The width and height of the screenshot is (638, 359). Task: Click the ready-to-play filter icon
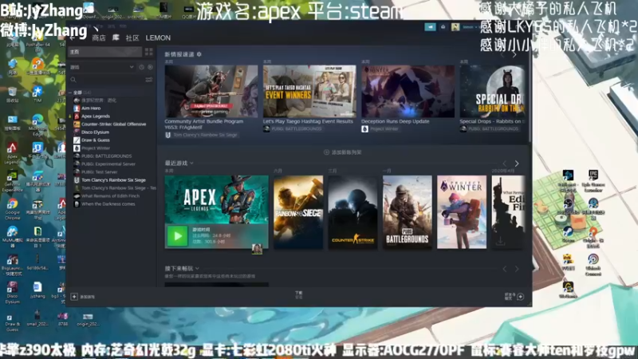pos(150,67)
